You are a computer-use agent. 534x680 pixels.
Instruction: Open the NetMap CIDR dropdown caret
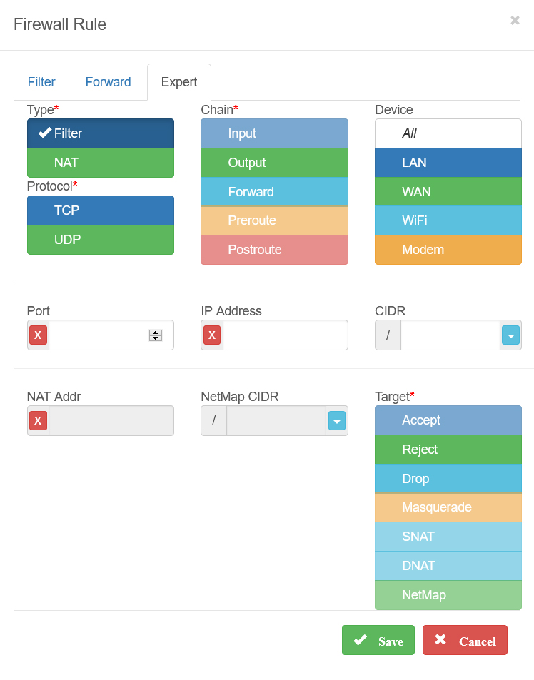(337, 421)
